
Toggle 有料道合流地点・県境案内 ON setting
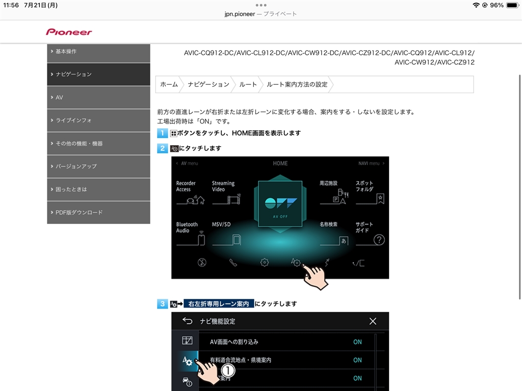pos(357,360)
